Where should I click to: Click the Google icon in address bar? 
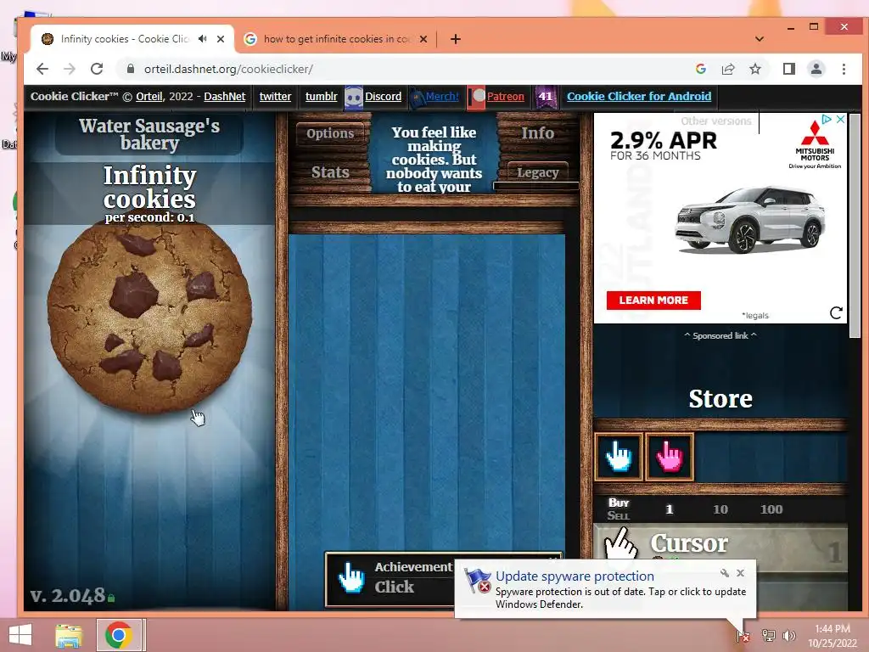click(700, 69)
